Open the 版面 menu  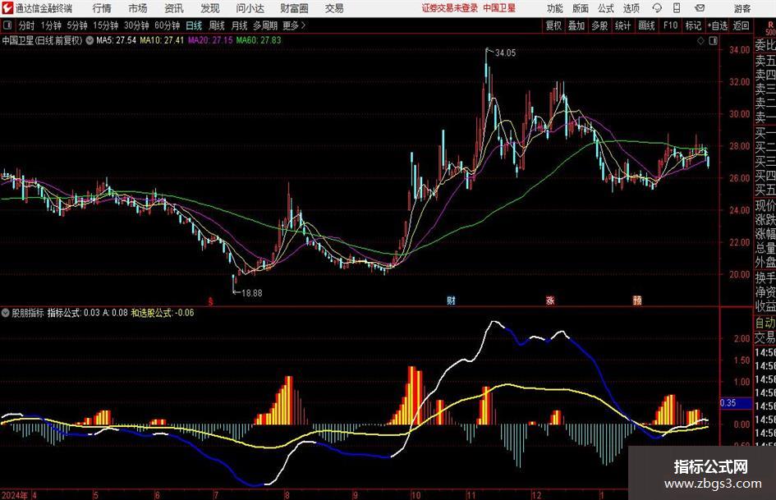tap(580, 8)
